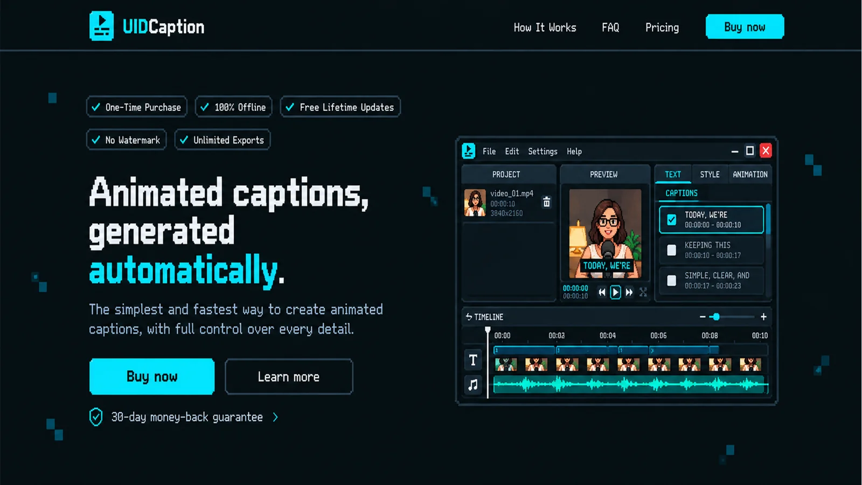Play the preview video
The width and height of the screenshot is (862, 485).
tap(615, 292)
